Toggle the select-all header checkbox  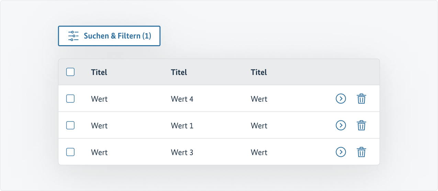pos(70,72)
